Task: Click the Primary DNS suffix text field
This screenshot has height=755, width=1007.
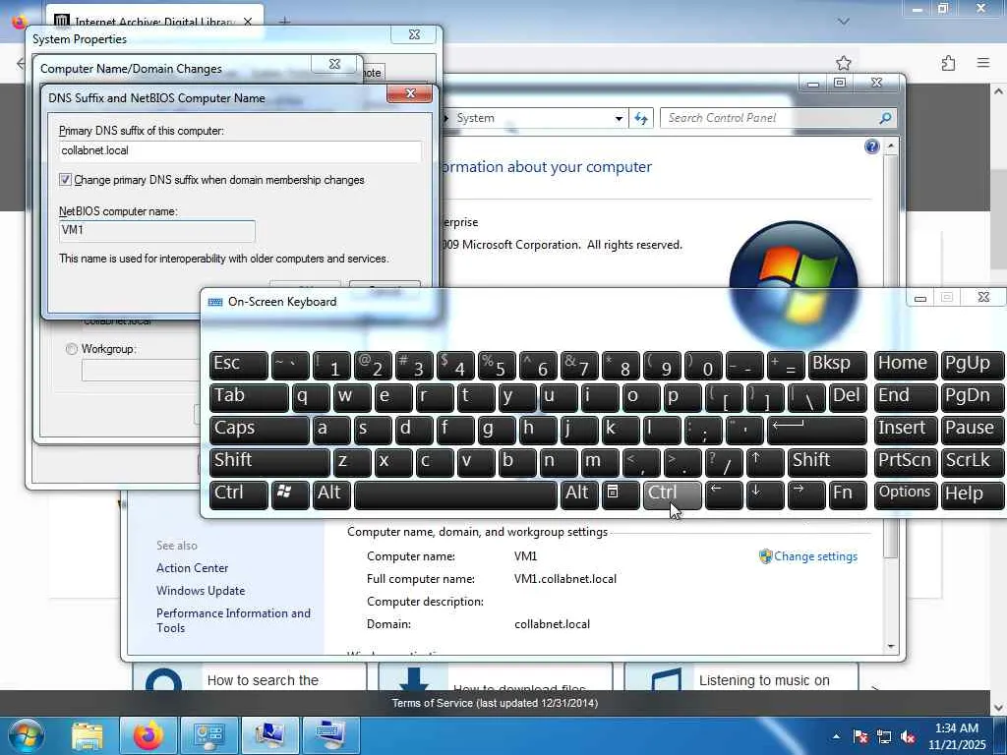Action: pos(240,150)
